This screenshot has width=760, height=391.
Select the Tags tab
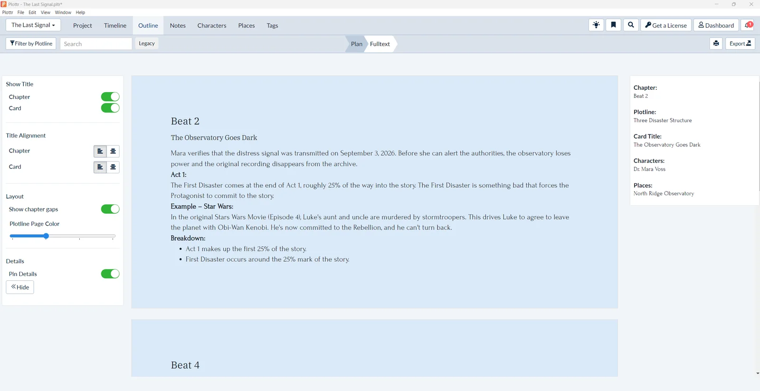272,26
